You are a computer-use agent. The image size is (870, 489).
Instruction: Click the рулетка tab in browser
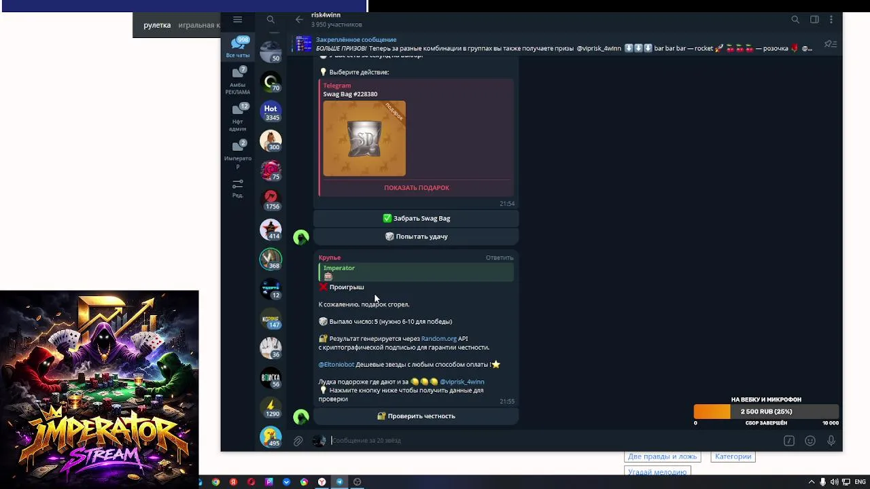point(157,25)
